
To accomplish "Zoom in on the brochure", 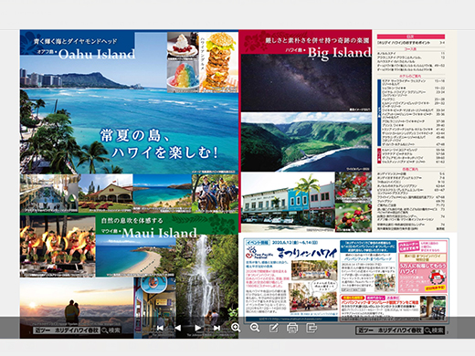I will [236, 328].
